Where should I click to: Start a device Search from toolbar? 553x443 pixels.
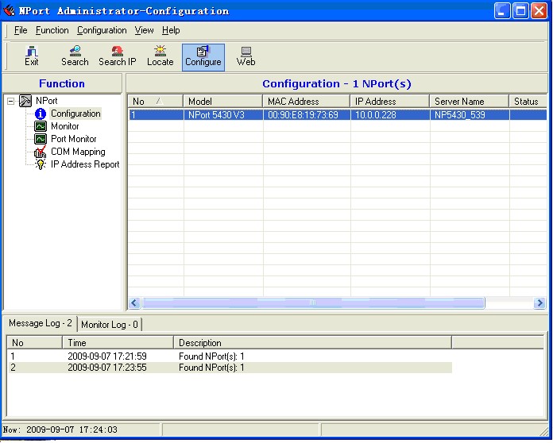click(75, 56)
